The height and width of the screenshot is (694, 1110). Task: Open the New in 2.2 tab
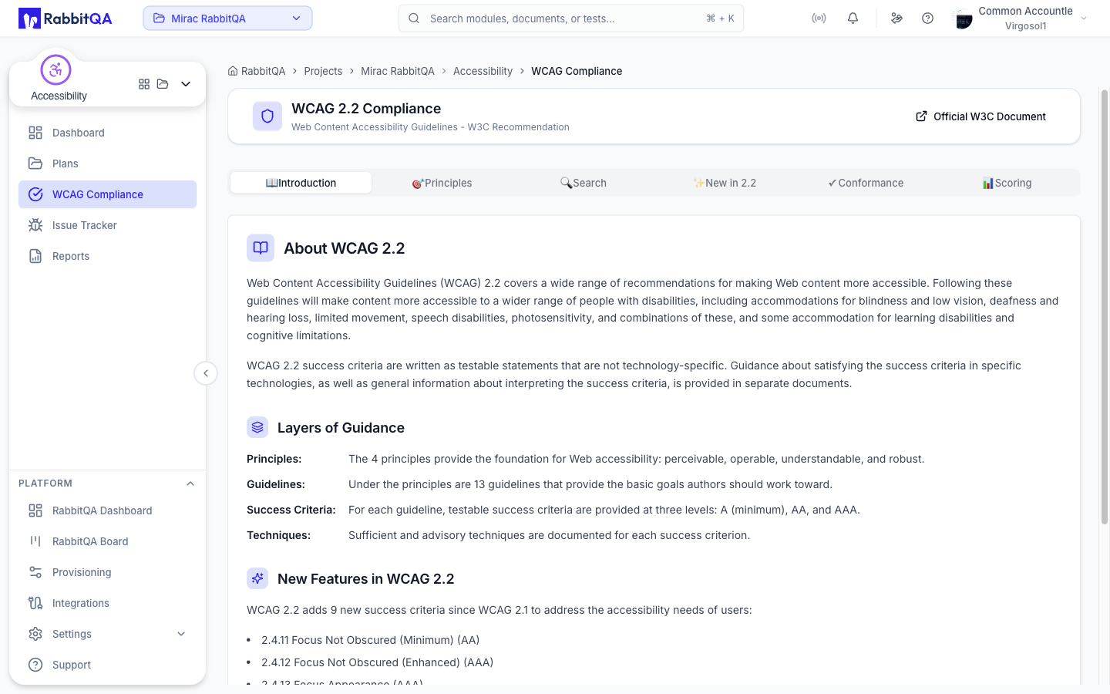(x=725, y=183)
